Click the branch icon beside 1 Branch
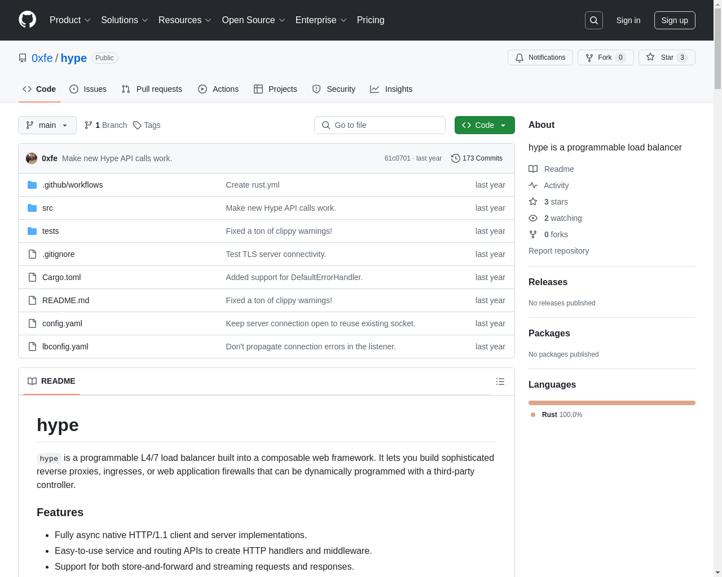The width and height of the screenshot is (722, 577). [x=89, y=125]
